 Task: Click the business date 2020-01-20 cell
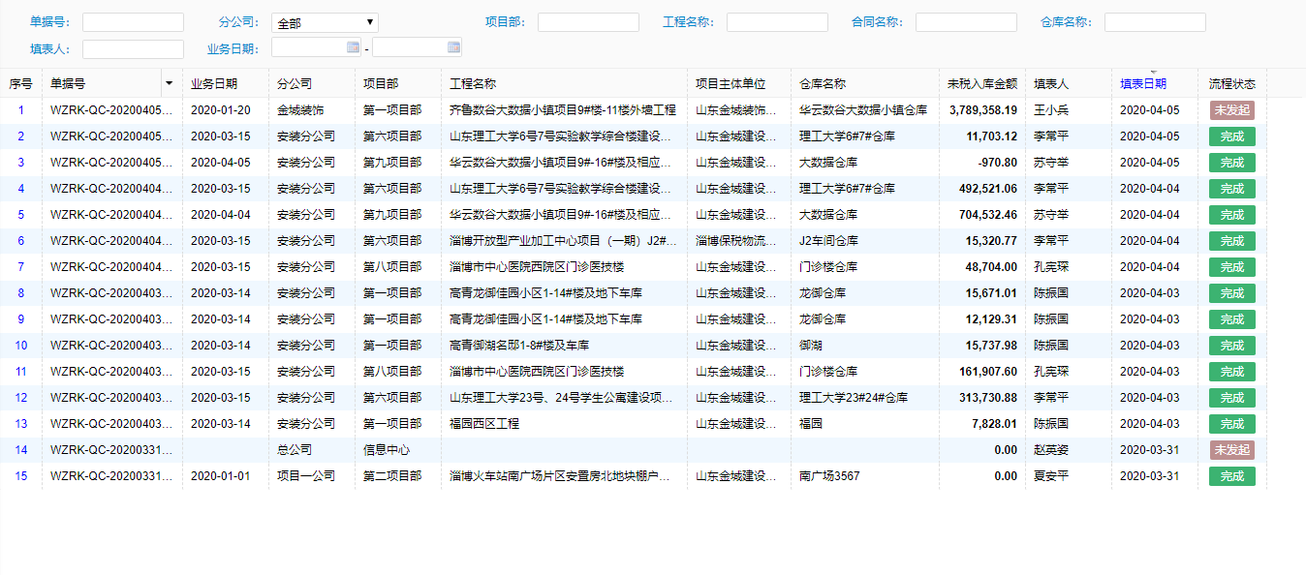click(x=220, y=110)
